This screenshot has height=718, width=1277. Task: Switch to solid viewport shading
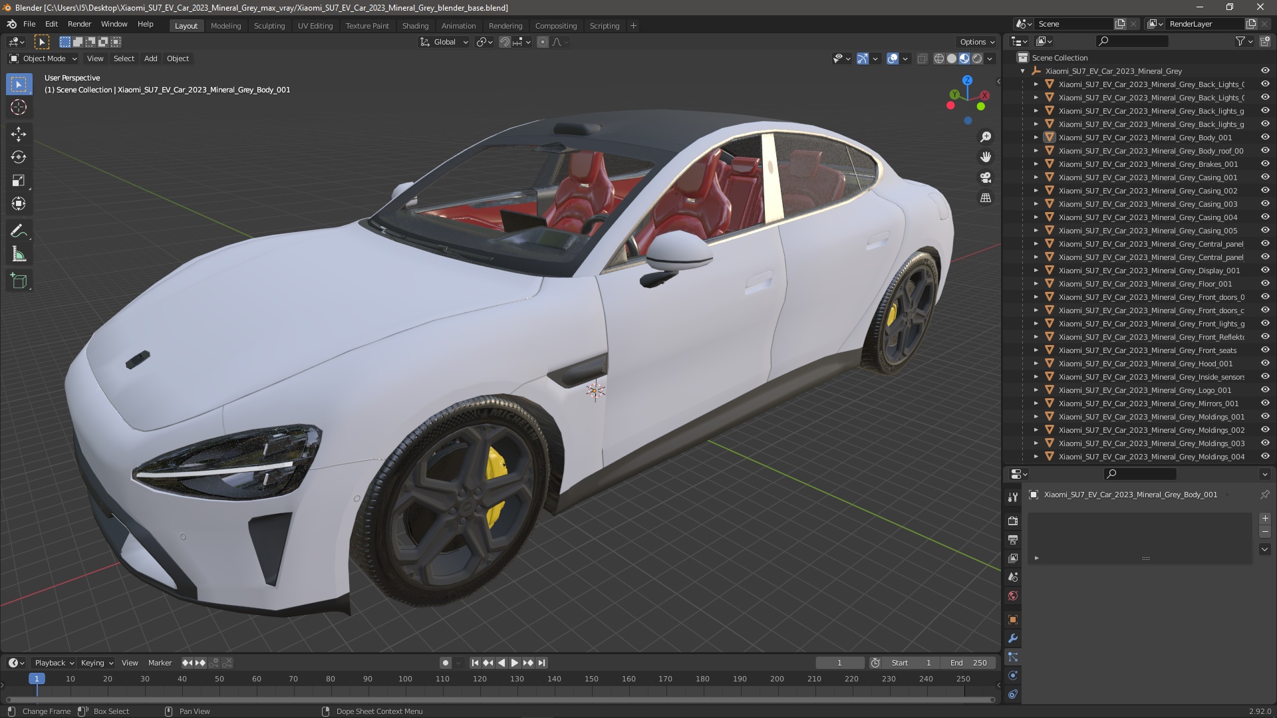952,59
